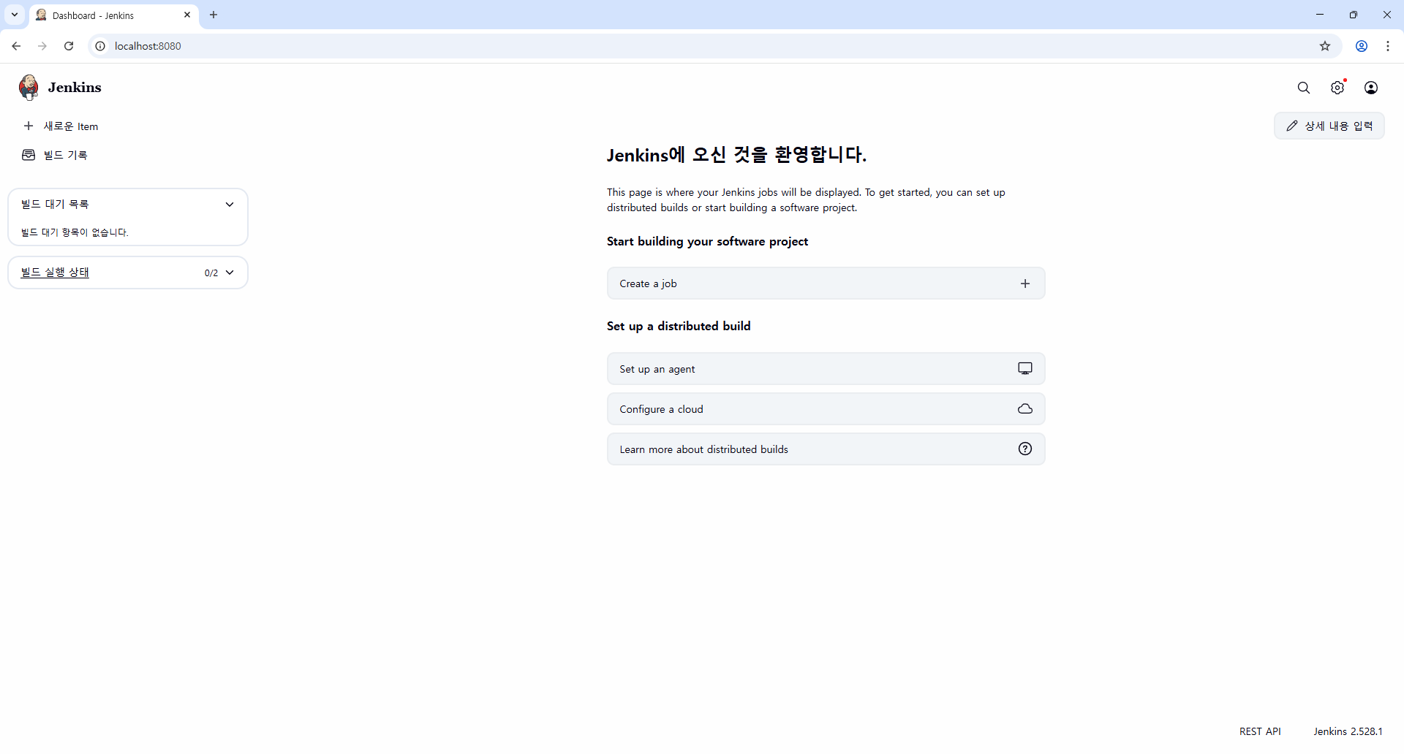1404x754 pixels.
Task: Click the pencil icon for 상세 내용 입력
Action: (x=1292, y=126)
